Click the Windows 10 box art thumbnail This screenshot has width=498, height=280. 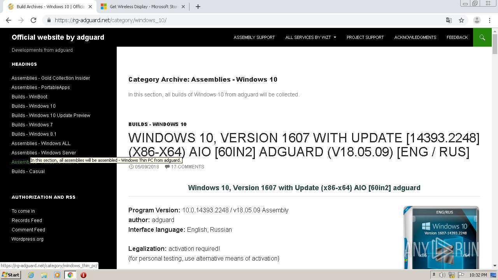point(441,237)
